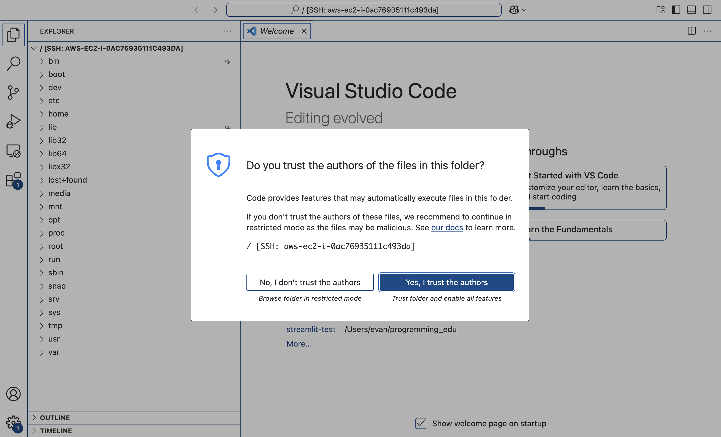Open the Manage gear settings icon
The image size is (721, 437).
point(14,423)
